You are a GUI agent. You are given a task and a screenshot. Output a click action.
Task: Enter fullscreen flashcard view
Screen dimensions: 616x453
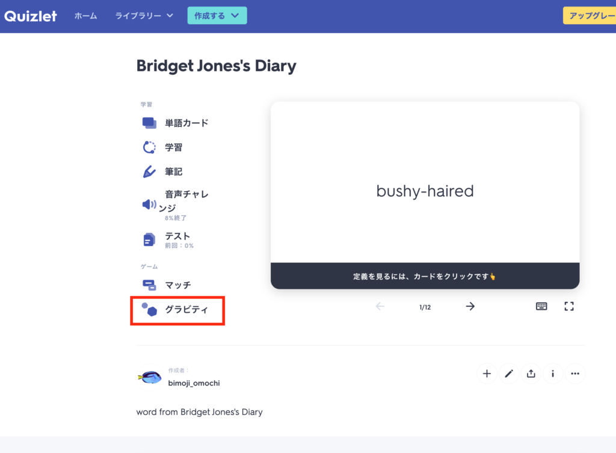(x=569, y=306)
